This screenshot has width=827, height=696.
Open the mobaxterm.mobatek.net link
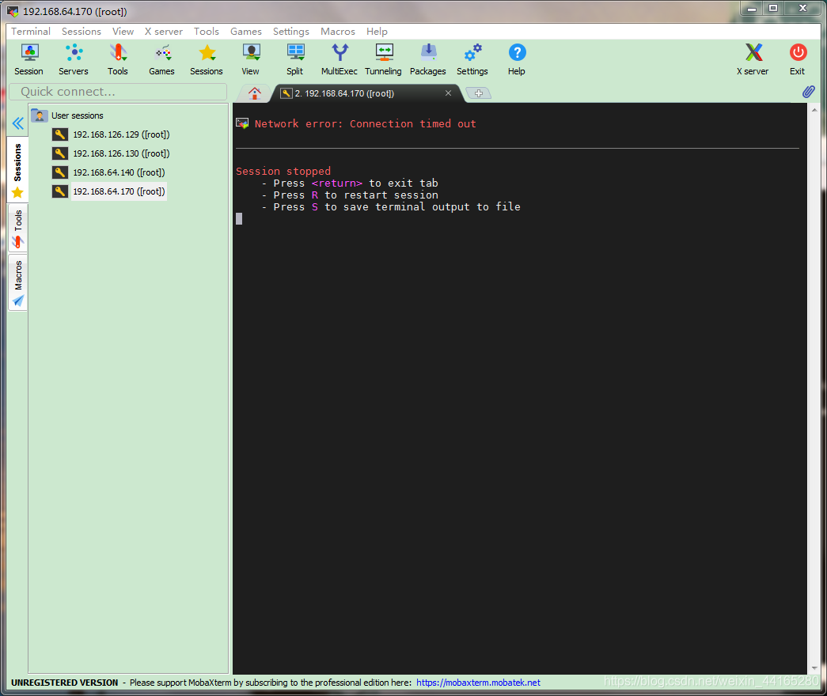(x=478, y=683)
